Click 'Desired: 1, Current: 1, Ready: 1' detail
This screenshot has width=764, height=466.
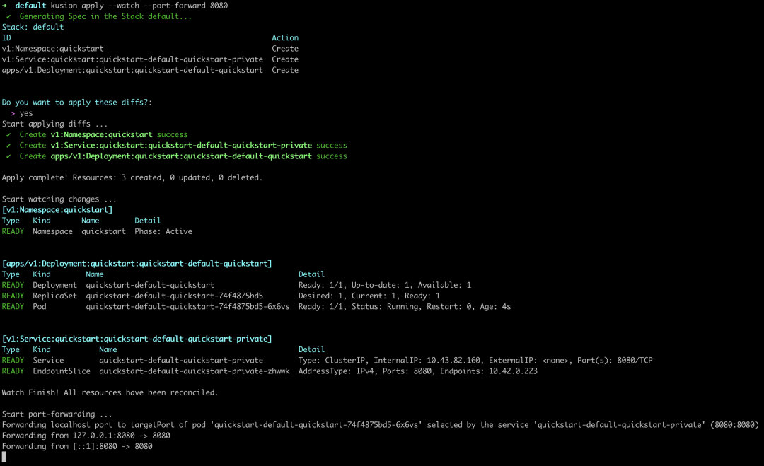(x=369, y=296)
